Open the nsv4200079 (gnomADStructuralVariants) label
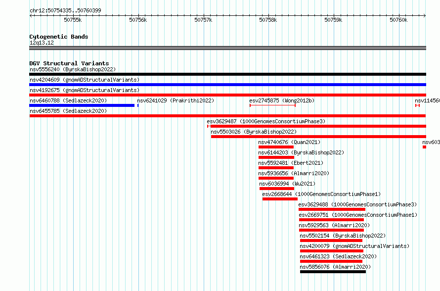The height and width of the screenshot is (291, 440). click(354, 246)
